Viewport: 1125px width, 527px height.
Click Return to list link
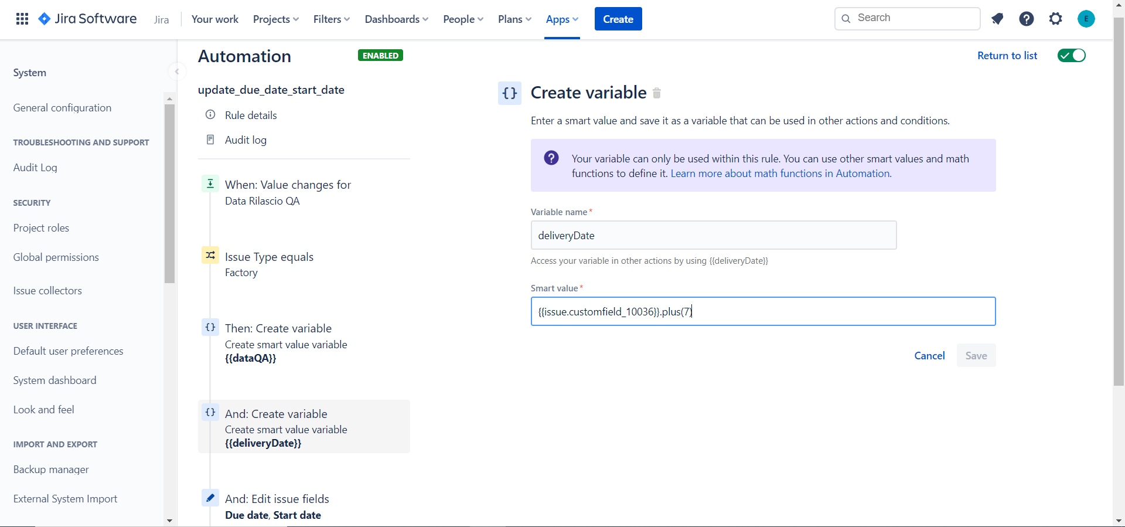coord(1007,56)
